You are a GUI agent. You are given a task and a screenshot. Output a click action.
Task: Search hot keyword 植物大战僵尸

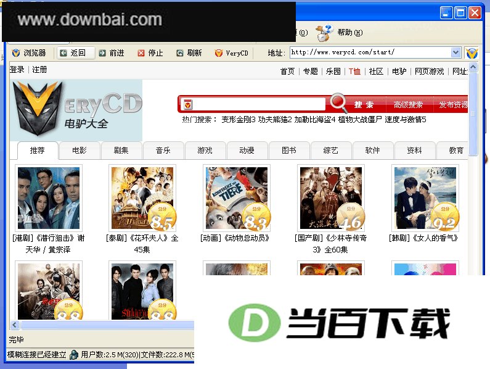pos(360,120)
